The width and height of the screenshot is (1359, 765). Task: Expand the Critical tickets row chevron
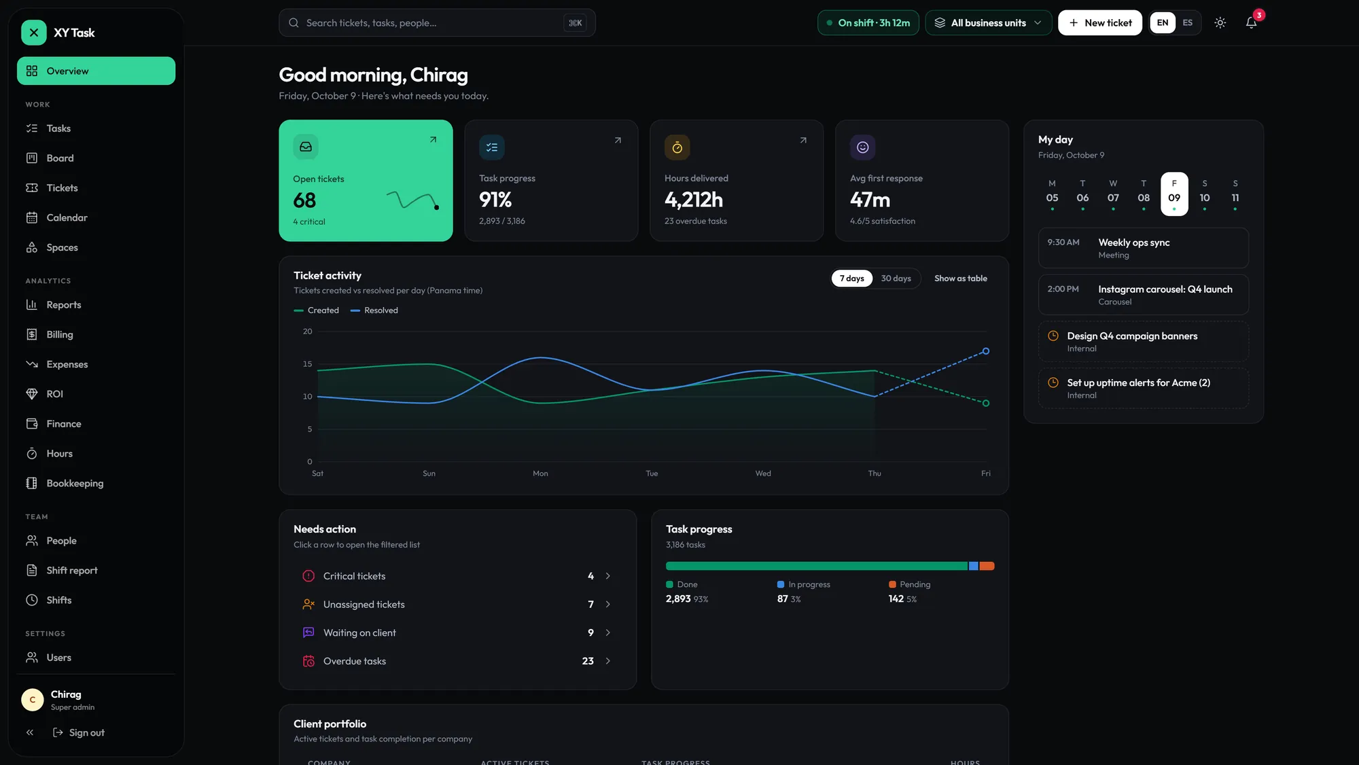click(x=607, y=576)
